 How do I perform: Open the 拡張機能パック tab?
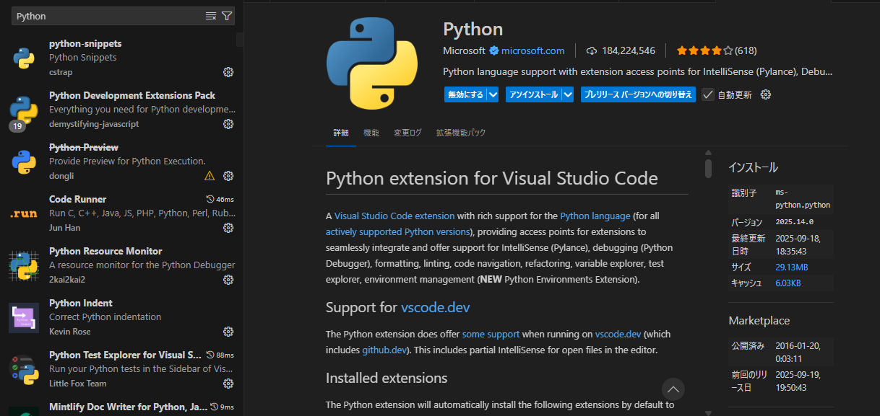(x=461, y=133)
